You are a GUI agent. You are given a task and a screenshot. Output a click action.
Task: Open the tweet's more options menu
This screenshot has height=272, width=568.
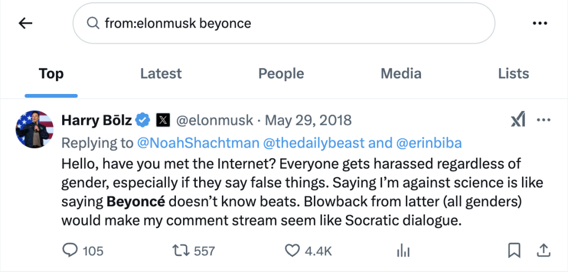click(544, 120)
